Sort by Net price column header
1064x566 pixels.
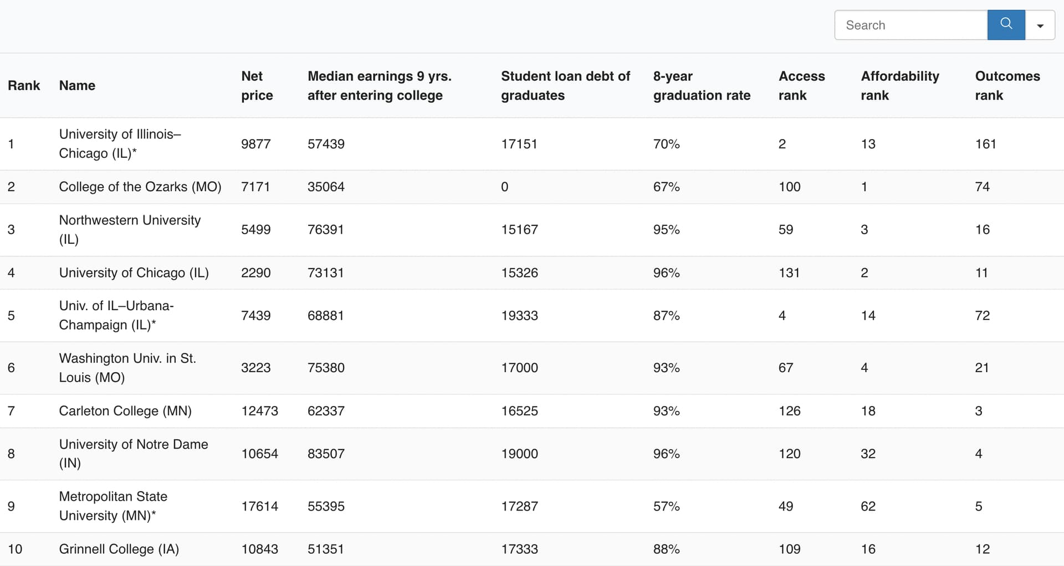257,85
